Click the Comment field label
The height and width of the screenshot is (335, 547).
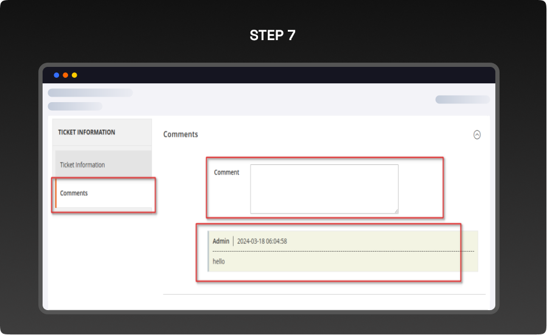point(226,173)
